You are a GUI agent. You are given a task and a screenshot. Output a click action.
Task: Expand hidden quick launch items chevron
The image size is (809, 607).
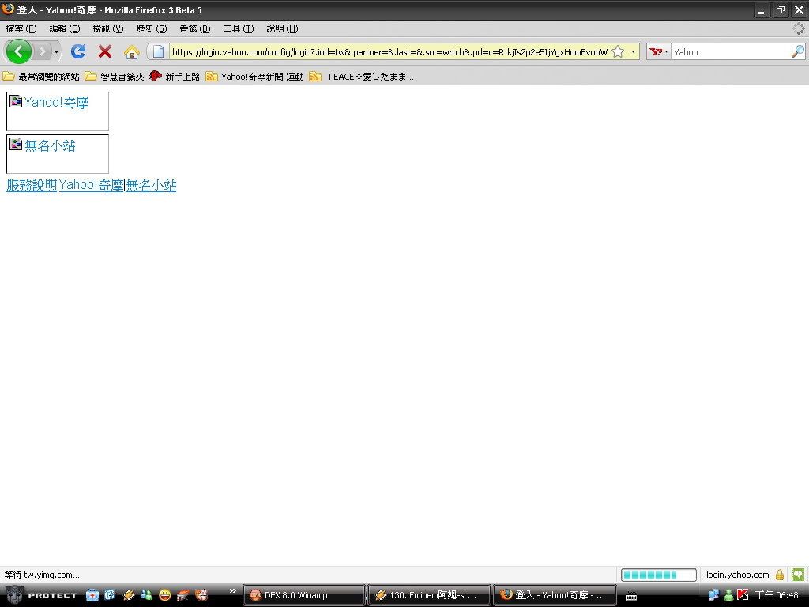(233, 591)
